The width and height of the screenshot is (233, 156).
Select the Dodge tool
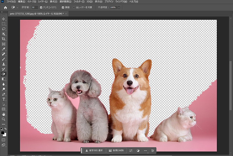[3, 89]
